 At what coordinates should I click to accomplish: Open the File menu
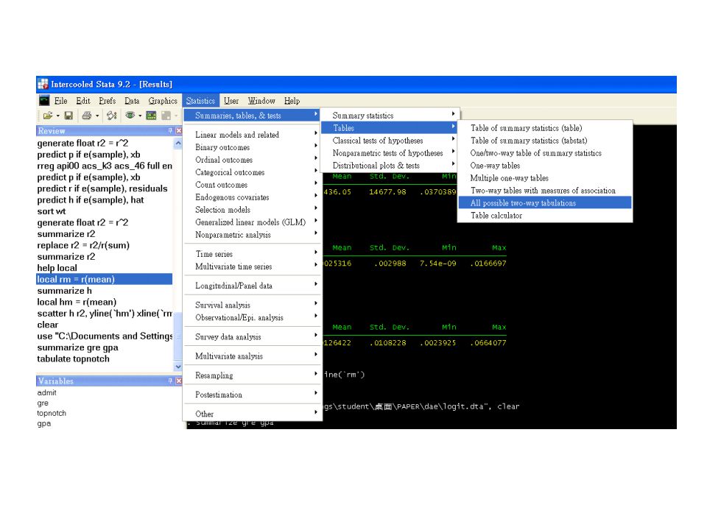pyautogui.click(x=61, y=101)
